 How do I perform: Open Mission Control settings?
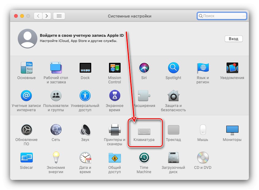click(114, 68)
